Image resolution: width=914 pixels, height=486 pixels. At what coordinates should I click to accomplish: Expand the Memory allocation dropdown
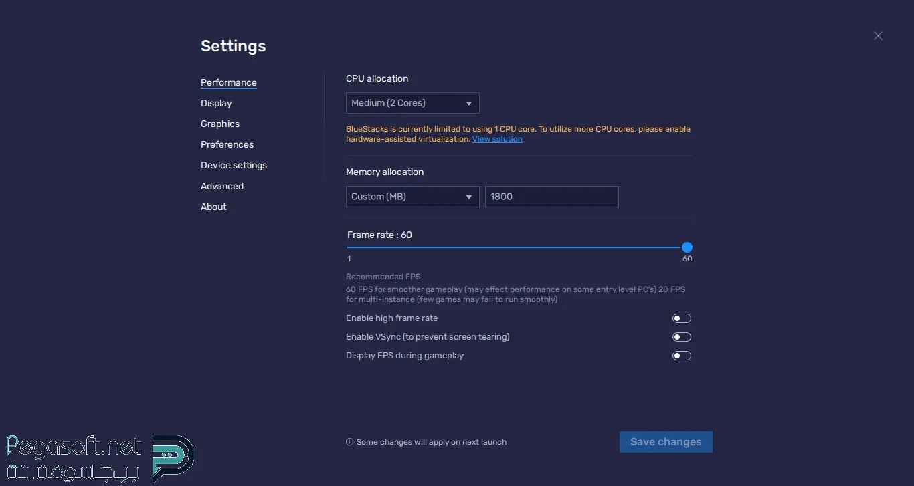point(412,197)
